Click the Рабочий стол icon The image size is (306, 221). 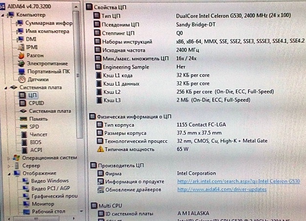[27, 212]
